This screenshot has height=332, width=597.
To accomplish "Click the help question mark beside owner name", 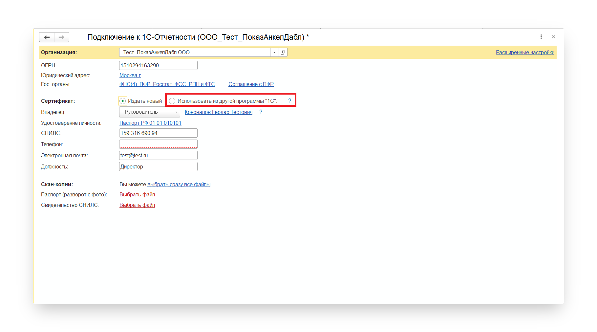I will (261, 112).
